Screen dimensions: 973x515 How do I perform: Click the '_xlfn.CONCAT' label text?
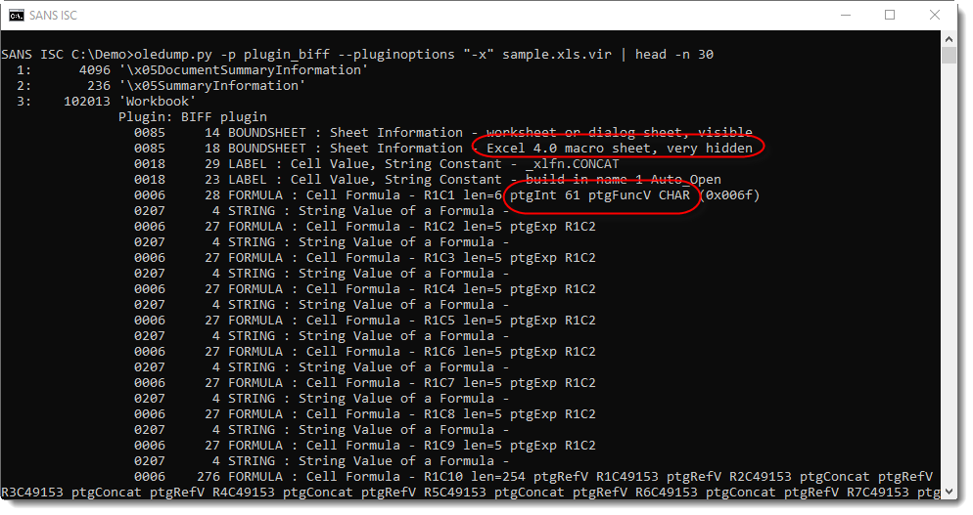tap(572, 163)
